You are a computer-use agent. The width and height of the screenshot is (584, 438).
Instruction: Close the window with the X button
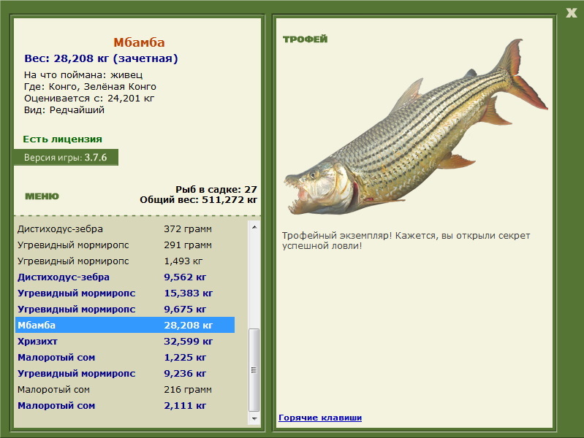coord(571,13)
